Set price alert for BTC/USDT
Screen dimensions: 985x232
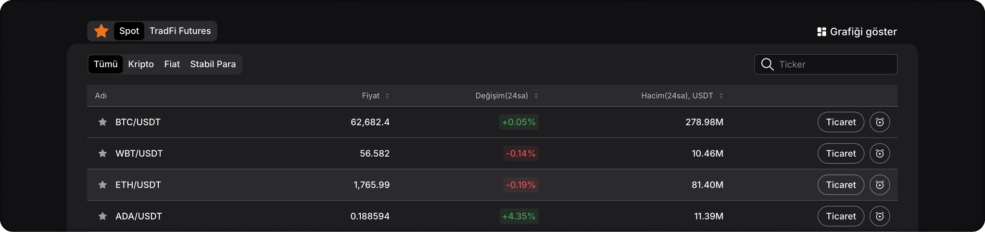point(880,122)
